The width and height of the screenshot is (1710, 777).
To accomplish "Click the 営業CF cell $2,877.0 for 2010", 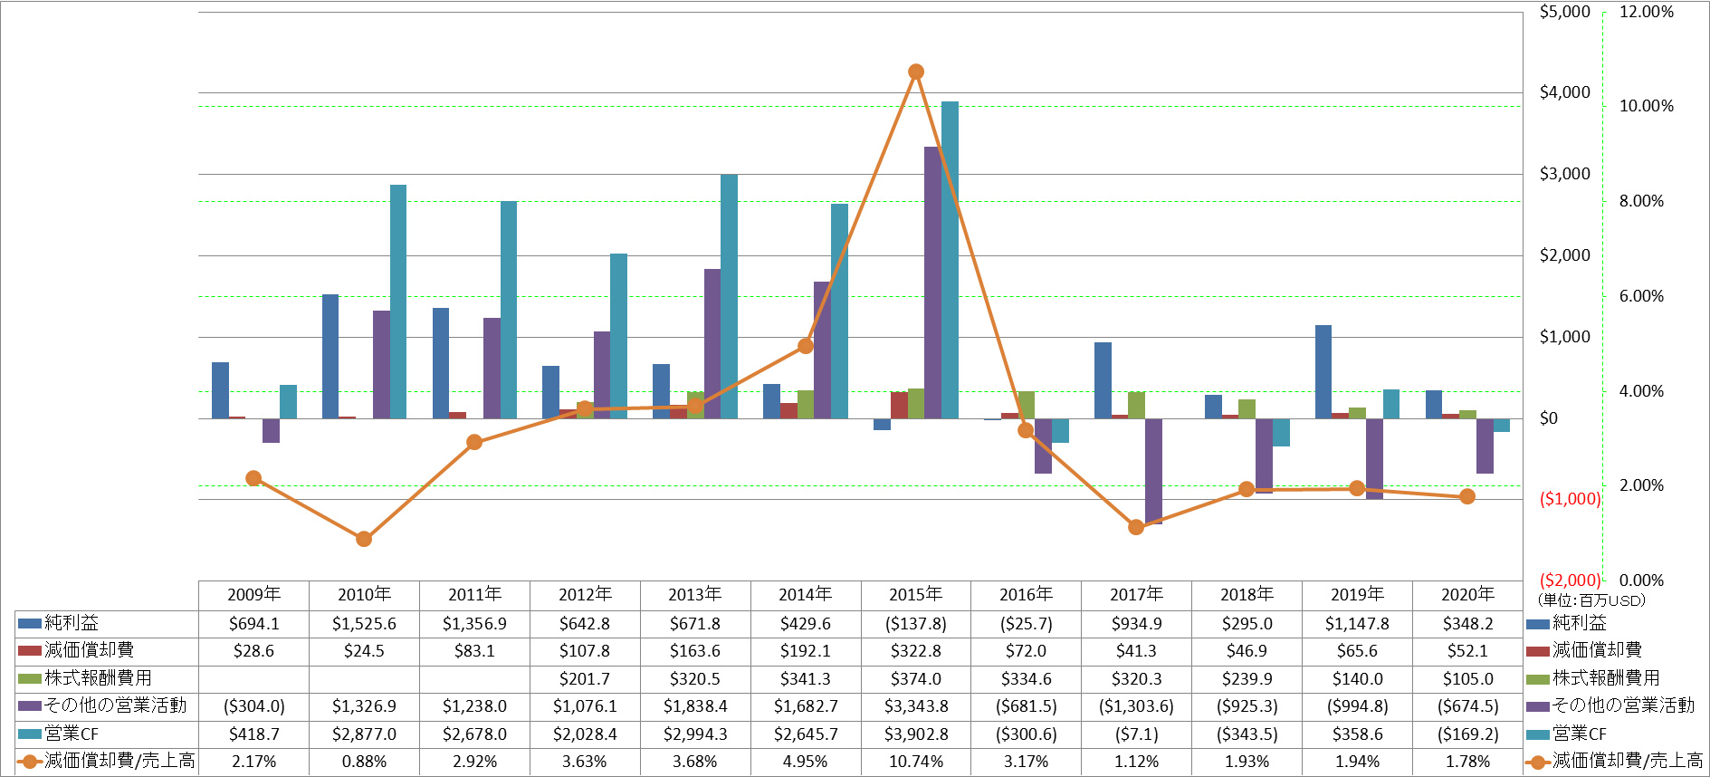I will (364, 734).
